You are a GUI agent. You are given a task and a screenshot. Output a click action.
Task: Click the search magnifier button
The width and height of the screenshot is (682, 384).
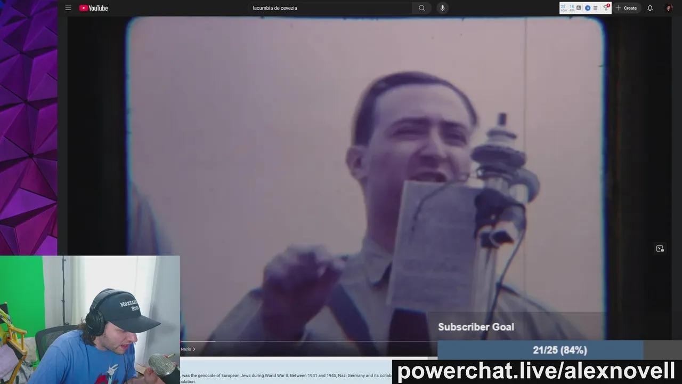(421, 8)
